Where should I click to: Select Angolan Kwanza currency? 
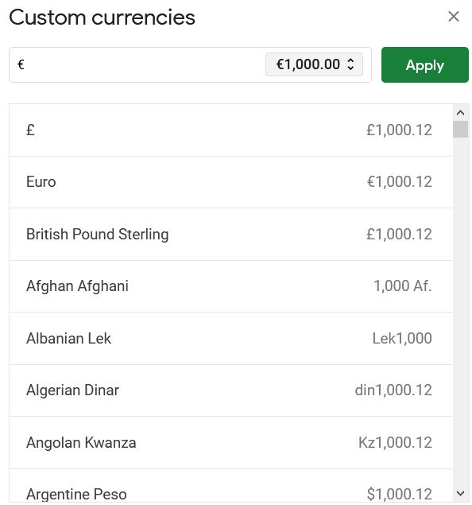230,442
